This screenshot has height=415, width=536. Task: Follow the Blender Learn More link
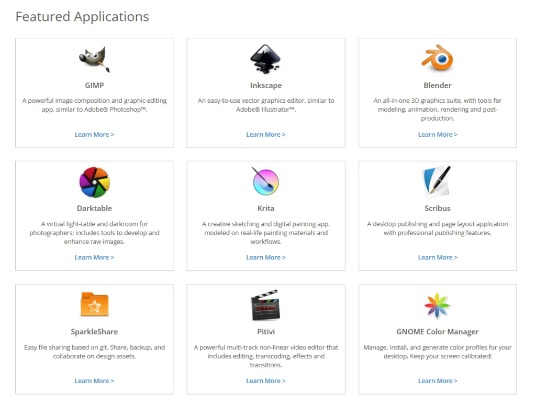[437, 134]
